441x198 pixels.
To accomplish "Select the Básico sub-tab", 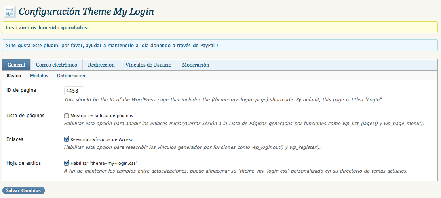I will [14, 76].
